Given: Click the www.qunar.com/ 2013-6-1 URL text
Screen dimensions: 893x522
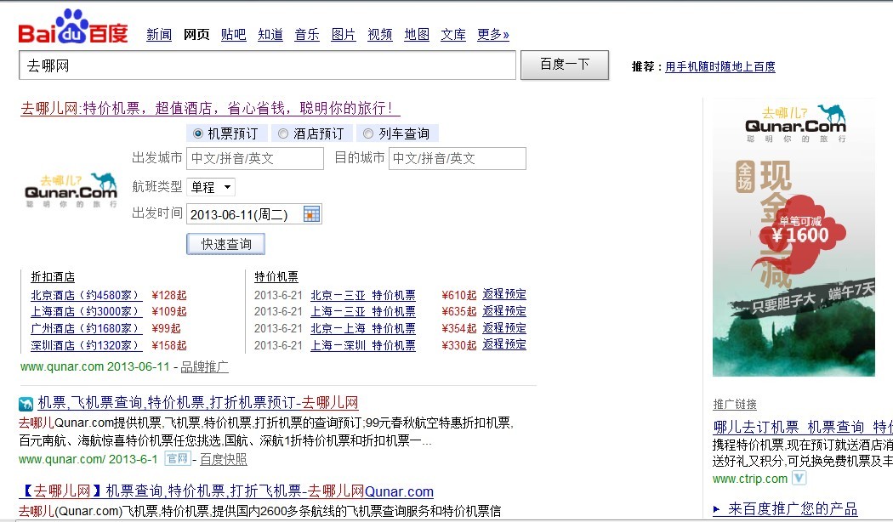Looking at the screenshot, I should tap(88, 459).
